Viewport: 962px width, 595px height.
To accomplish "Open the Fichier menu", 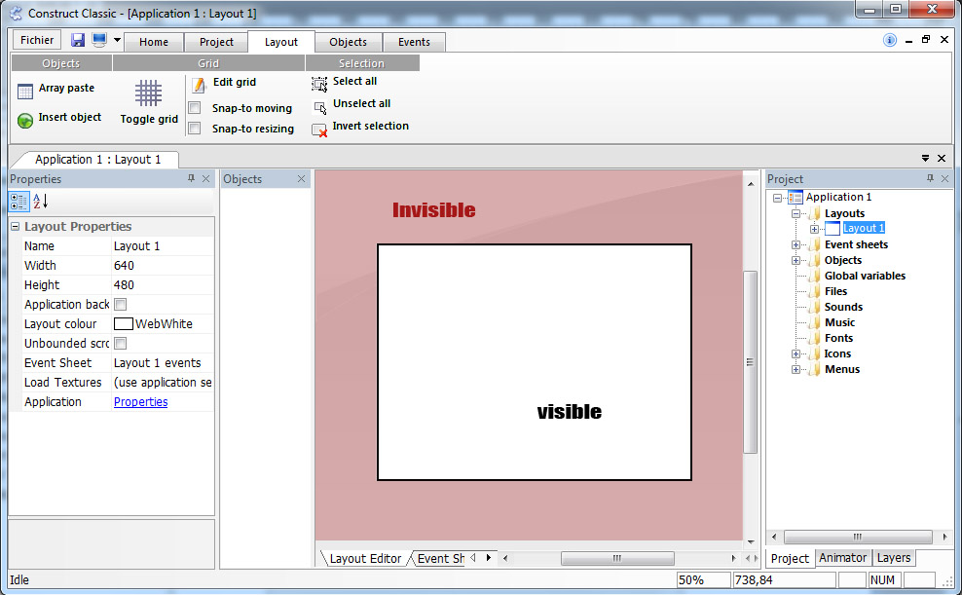I will [x=35, y=40].
